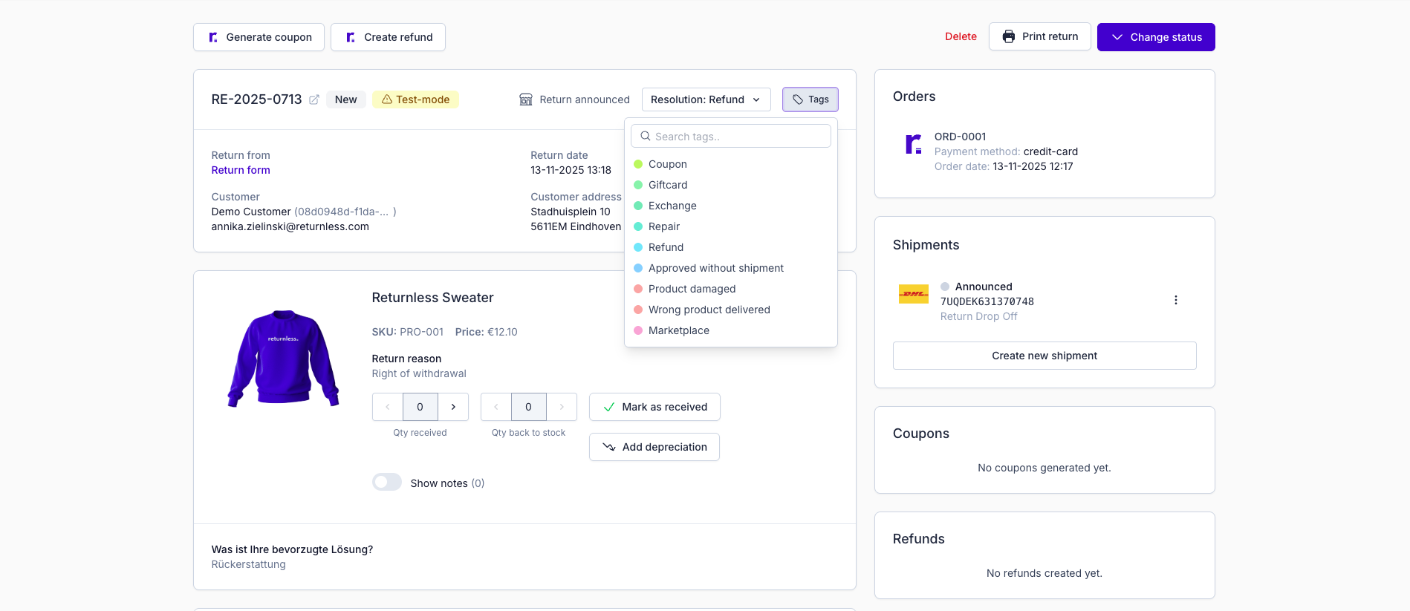Decrease Qty back to stock with left arrow
The height and width of the screenshot is (611, 1410).
click(x=496, y=407)
